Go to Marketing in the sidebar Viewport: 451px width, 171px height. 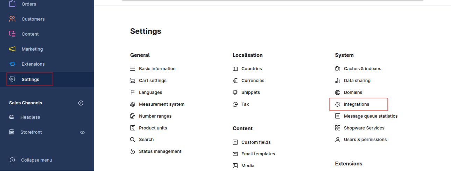point(32,49)
